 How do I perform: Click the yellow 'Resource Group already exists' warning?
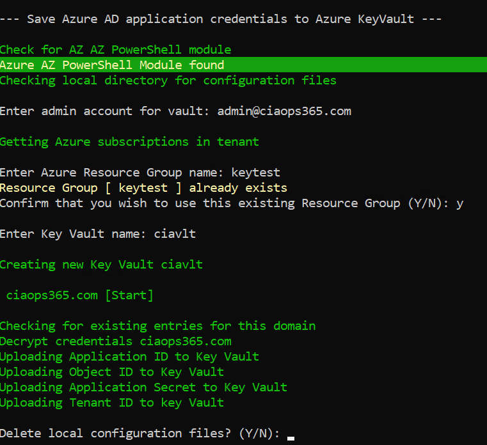pos(143,188)
